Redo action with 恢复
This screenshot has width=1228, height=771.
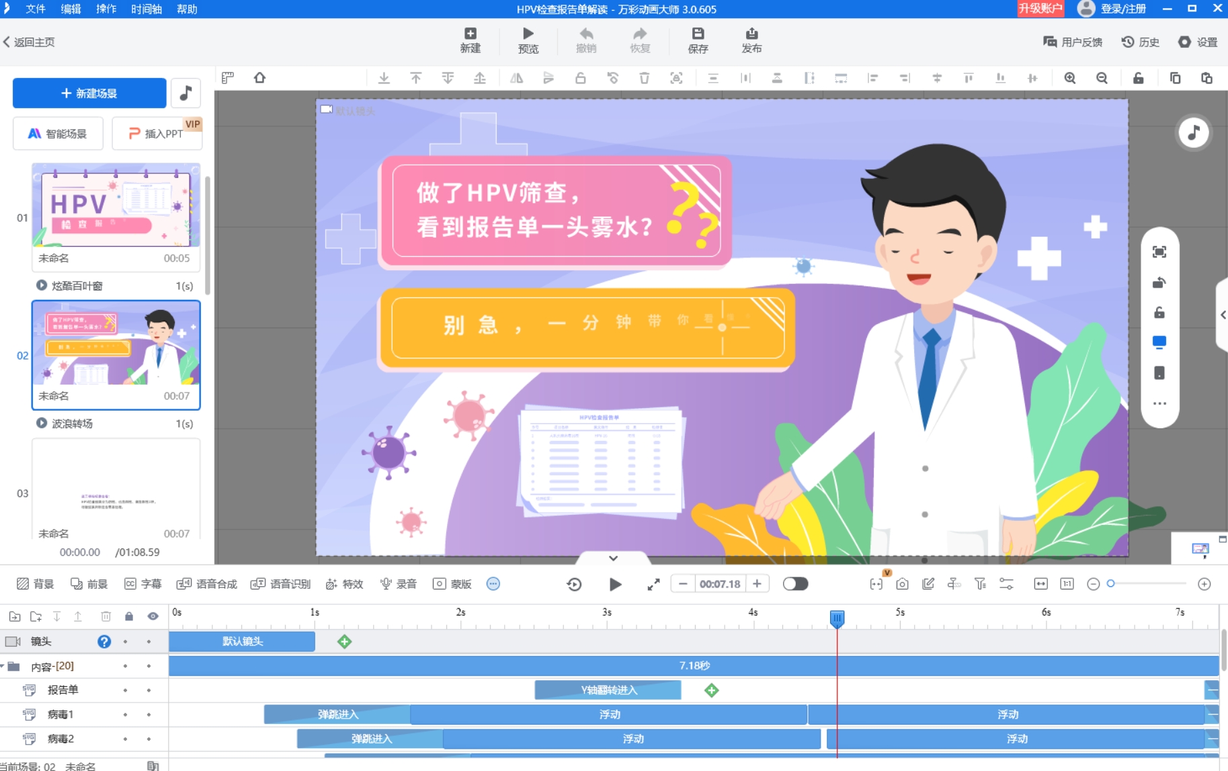(x=640, y=40)
